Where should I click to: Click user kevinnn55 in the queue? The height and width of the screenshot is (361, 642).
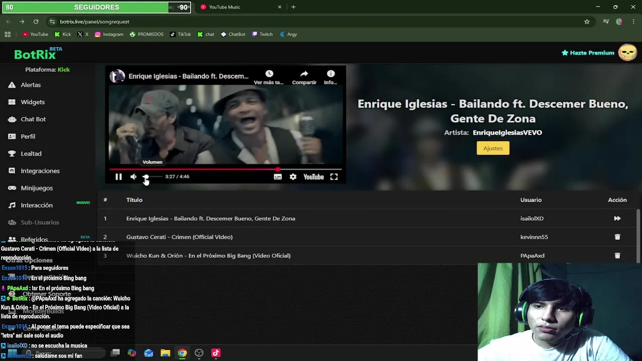534,237
